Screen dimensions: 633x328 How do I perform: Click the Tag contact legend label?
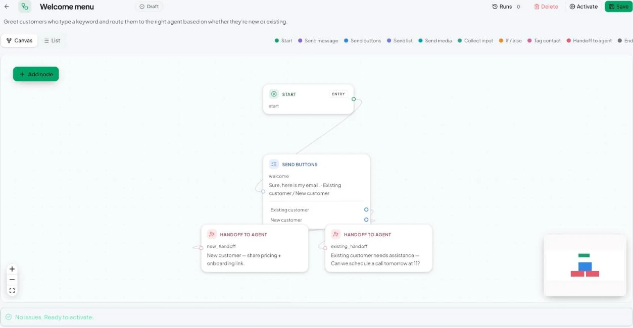click(547, 40)
